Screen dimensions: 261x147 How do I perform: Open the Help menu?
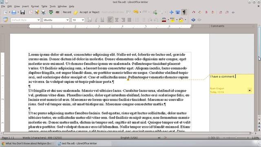71,7
